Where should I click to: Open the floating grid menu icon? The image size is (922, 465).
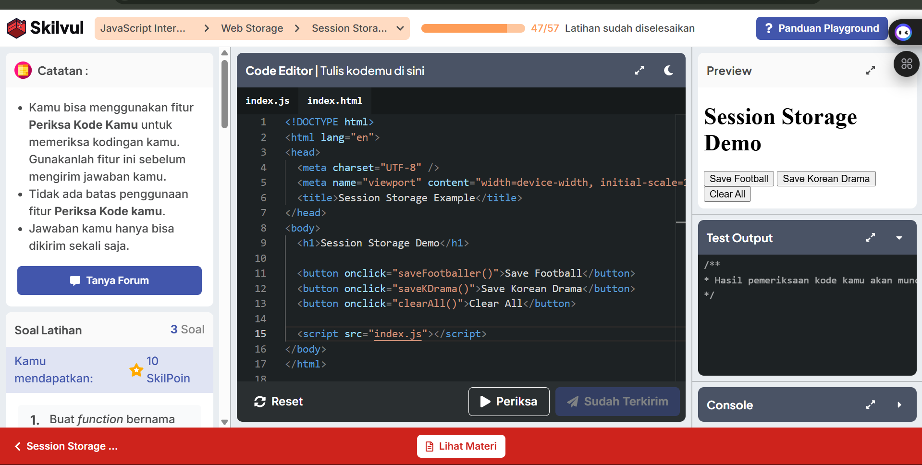pos(907,64)
